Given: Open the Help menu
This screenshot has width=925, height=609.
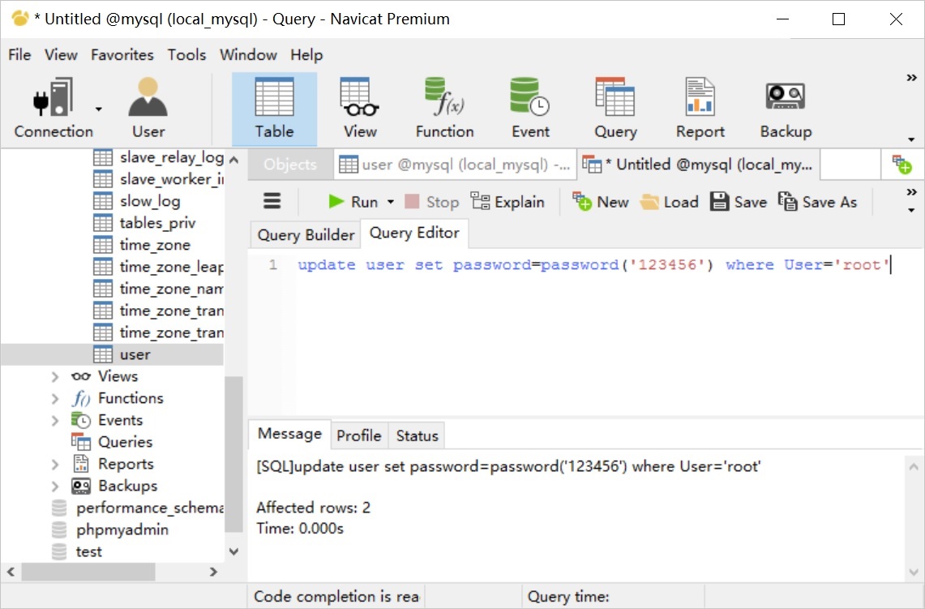Looking at the screenshot, I should [x=306, y=55].
